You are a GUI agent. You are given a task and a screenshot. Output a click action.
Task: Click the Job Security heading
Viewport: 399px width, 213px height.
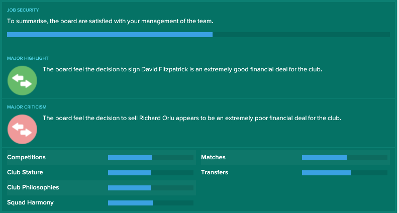(23, 10)
